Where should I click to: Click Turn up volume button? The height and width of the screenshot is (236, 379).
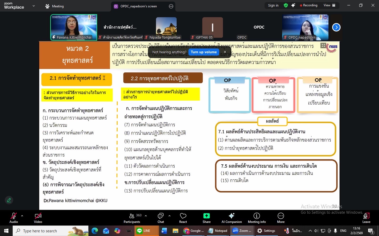[204, 52]
